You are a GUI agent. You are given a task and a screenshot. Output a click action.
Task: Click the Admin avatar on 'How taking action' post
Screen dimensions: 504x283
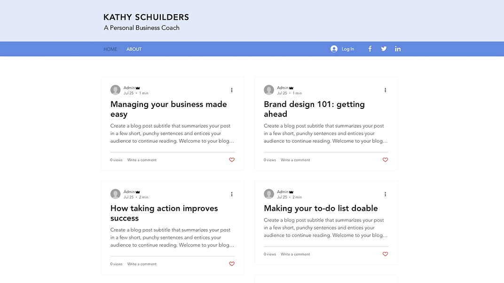click(x=115, y=194)
